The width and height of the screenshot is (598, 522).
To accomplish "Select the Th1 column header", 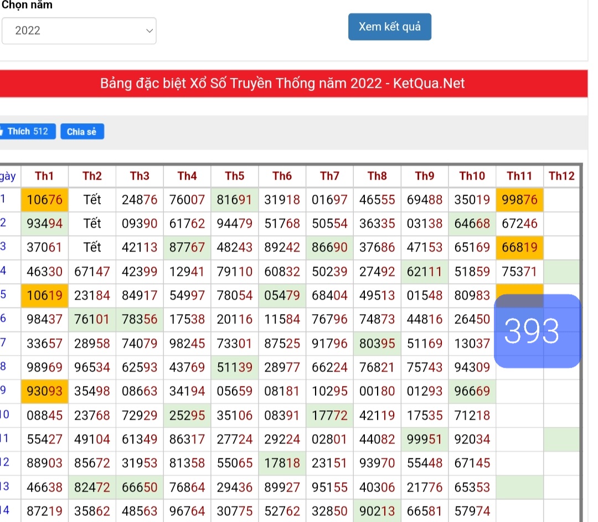I will (44, 176).
